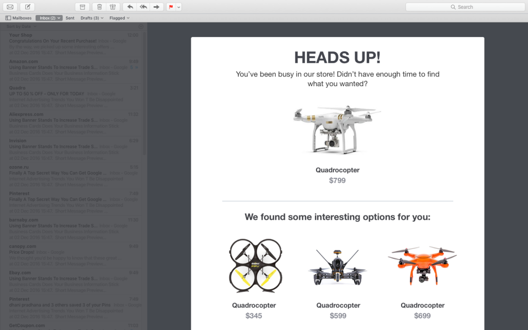Image resolution: width=528 pixels, height=330 pixels.
Task: Click the Quadrocopter label above $799
Action: click(337, 170)
